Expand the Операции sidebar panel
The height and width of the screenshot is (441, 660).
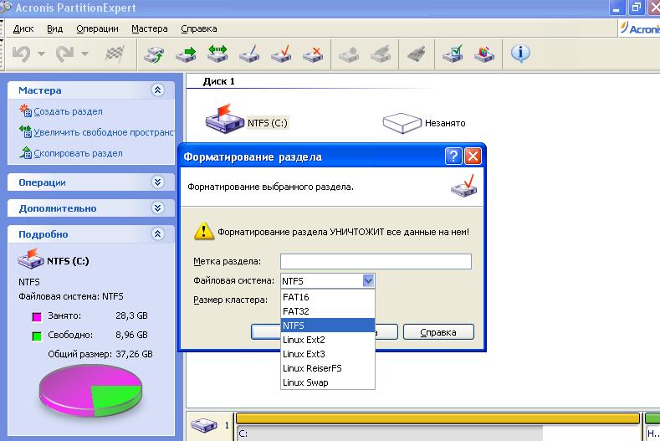click(x=158, y=182)
